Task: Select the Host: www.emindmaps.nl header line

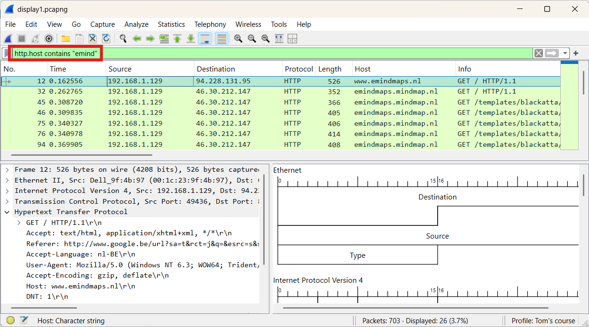Action: 80,286
